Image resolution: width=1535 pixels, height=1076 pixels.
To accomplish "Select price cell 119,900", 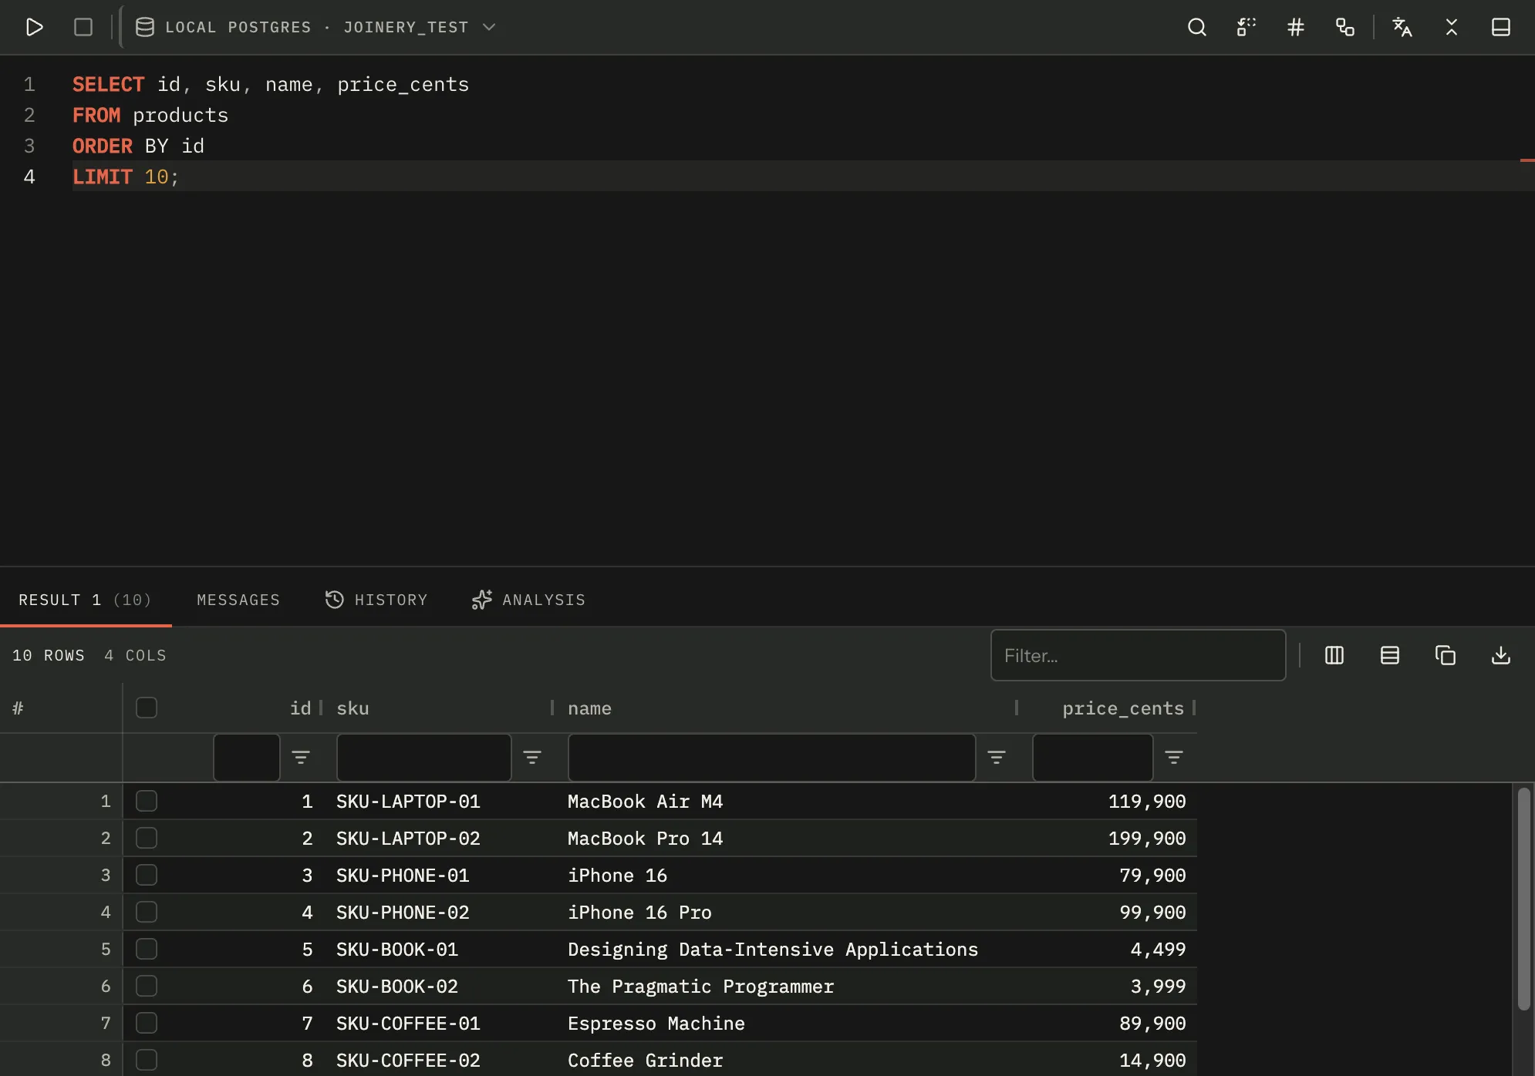I will tap(1147, 802).
